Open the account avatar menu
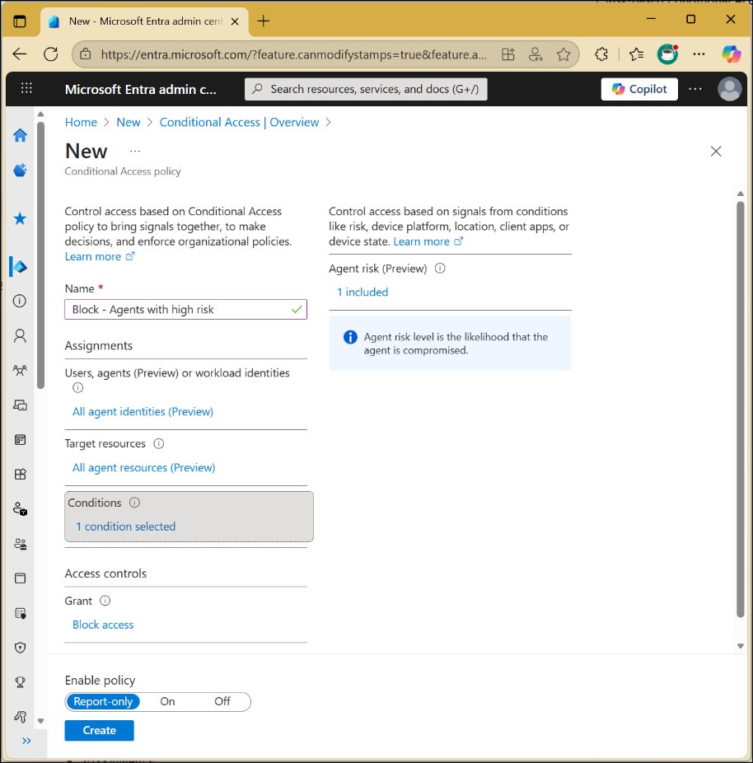Screen dimensions: 753x763 (730, 88)
